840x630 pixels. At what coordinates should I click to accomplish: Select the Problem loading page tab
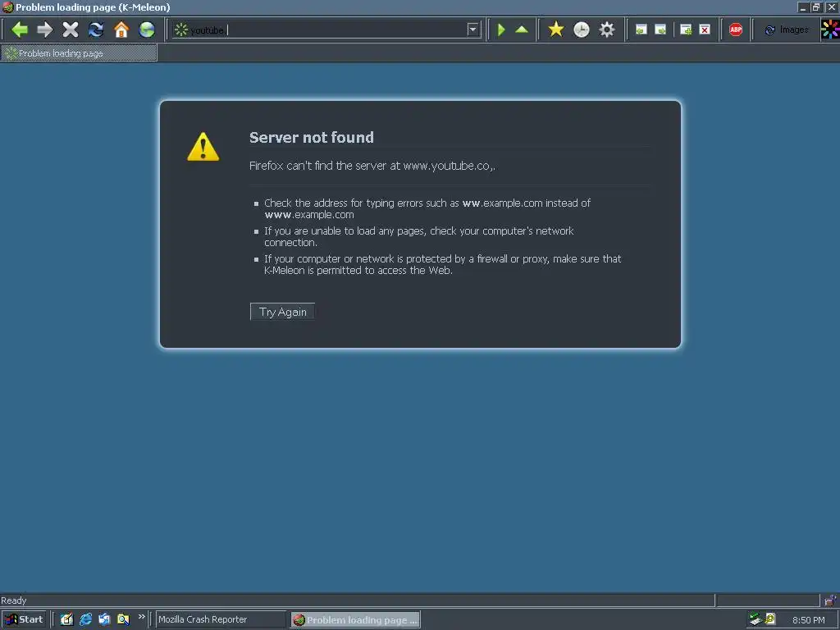(79, 53)
